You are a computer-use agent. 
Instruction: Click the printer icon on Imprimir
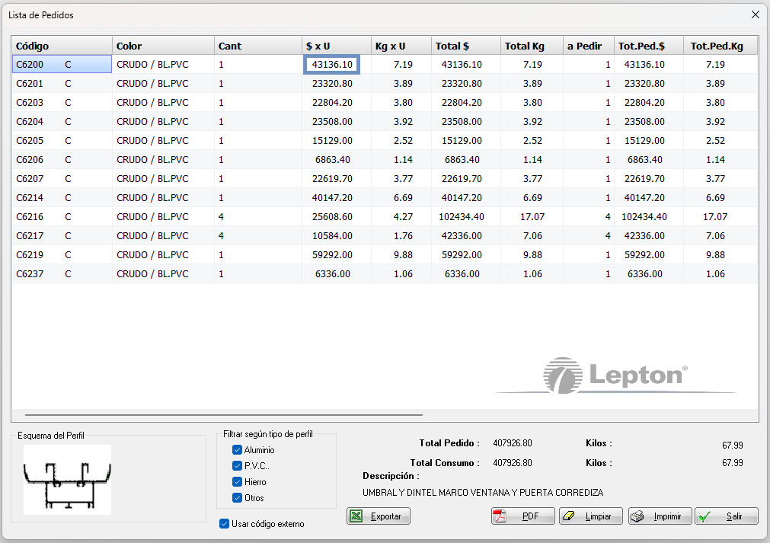click(638, 516)
